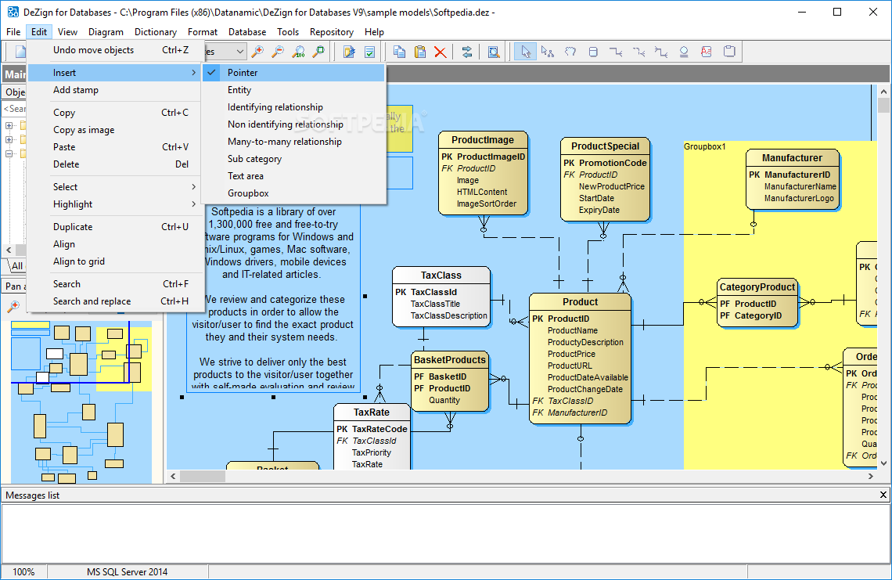Collapse the expanded folder node in object tree
This screenshot has height=580, width=892.
[x=9, y=153]
